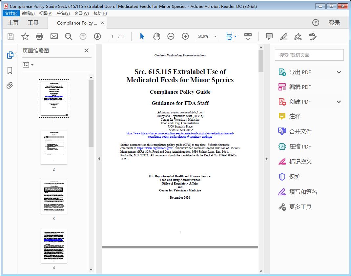The image size is (351, 276).
Task: Add a sticky note comment
Action: tap(269, 36)
